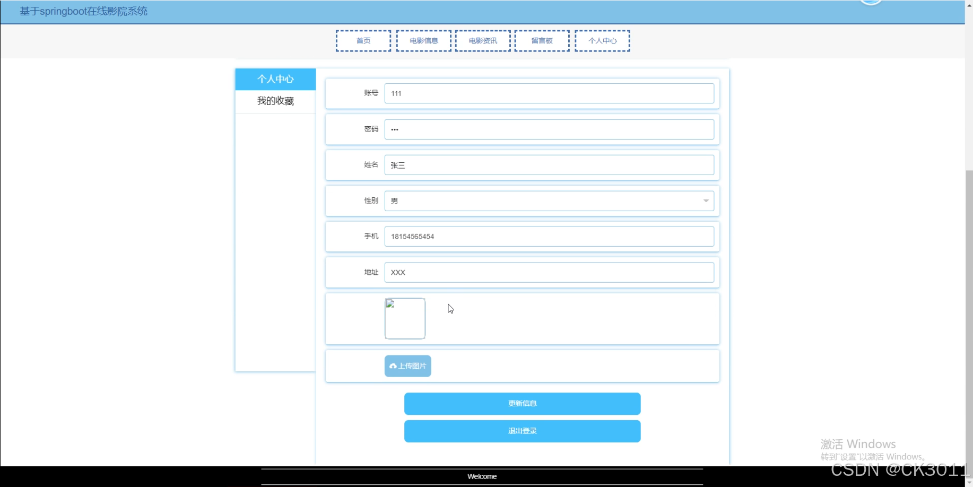Image resolution: width=973 pixels, height=487 pixels.
Task: Click the 基于springboot在线影院系统 site title
Action: click(84, 11)
